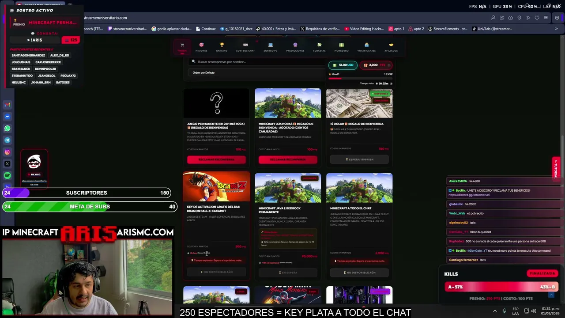The width and height of the screenshot is (565, 318).
Task: Click the 2,000 PTS points pill
Action: [376, 65]
